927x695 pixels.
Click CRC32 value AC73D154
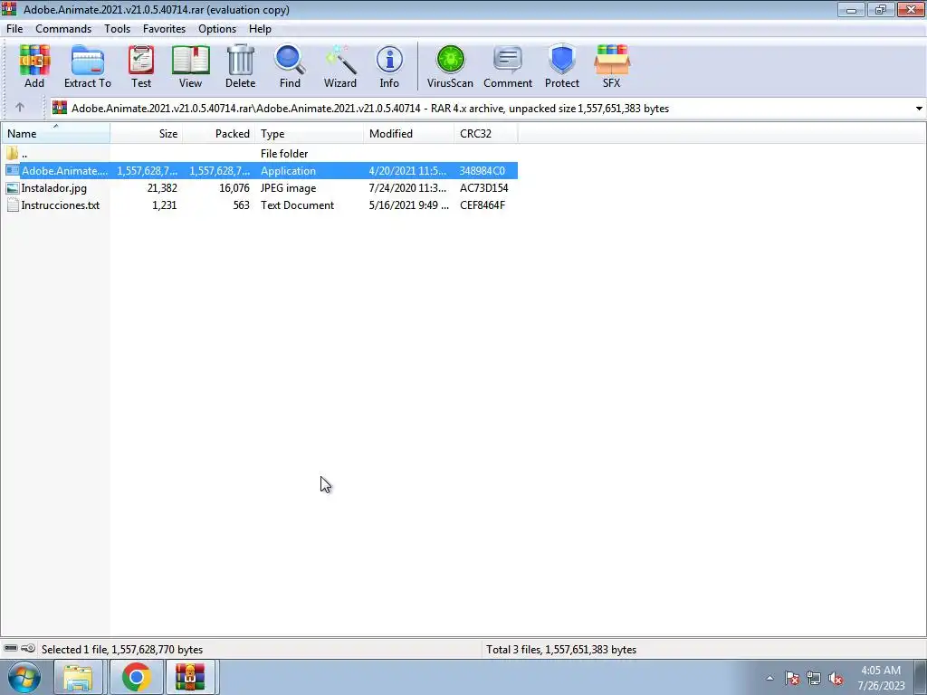[x=483, y=188]
